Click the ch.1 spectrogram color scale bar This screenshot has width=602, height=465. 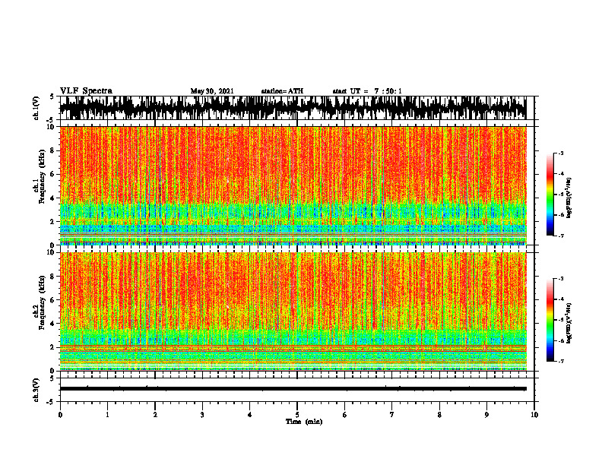[550, 195]
